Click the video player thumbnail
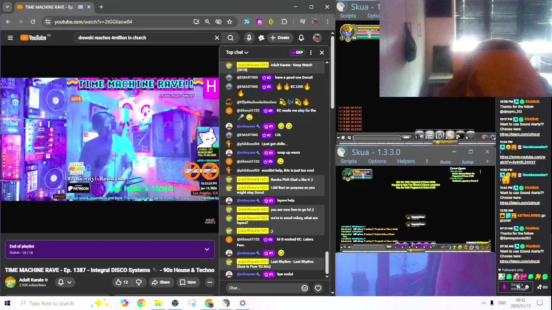This screenshot has width=552, height=310. point(110,139)
